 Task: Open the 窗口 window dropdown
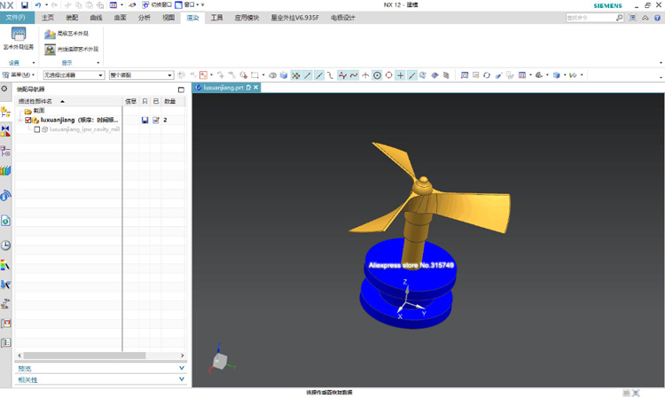187,5
